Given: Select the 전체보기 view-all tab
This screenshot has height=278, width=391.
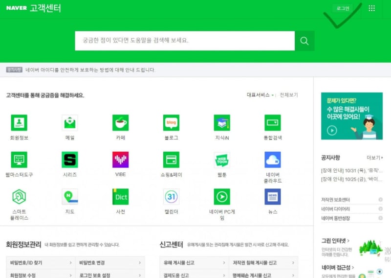Looking at the screenshot, I should click(x=289, y=95).
